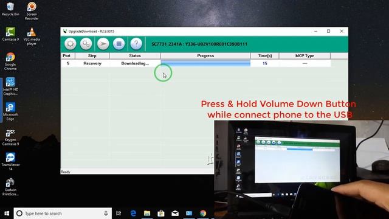Click the time value '15' cell

coord(265,63)
